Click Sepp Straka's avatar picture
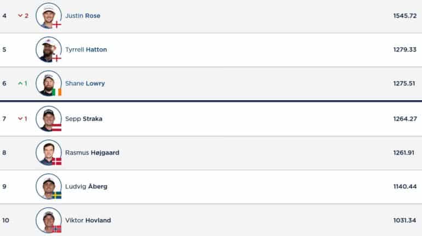The height and width of the screenshot is (236, 422). coord(48,118)
